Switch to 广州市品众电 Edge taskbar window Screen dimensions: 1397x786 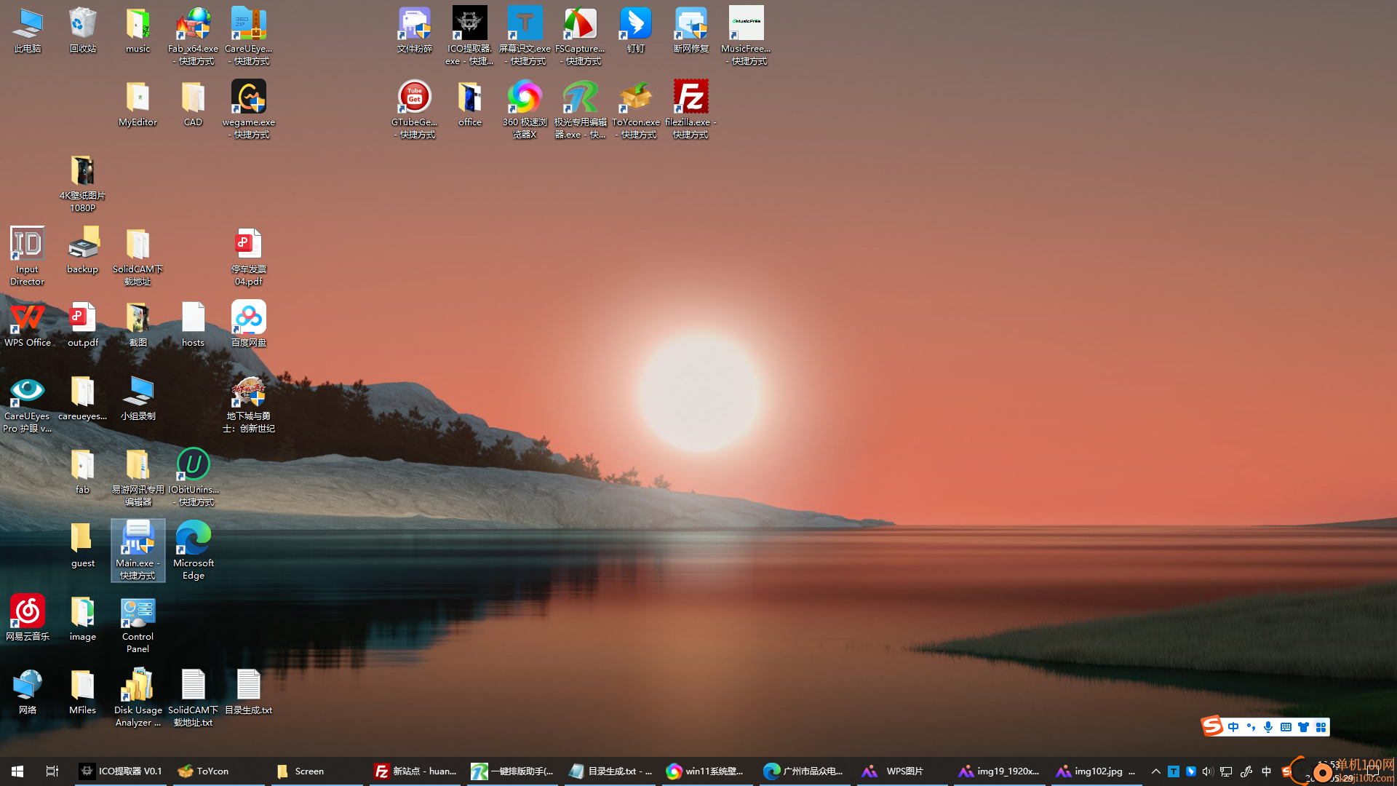click(805, 771)
